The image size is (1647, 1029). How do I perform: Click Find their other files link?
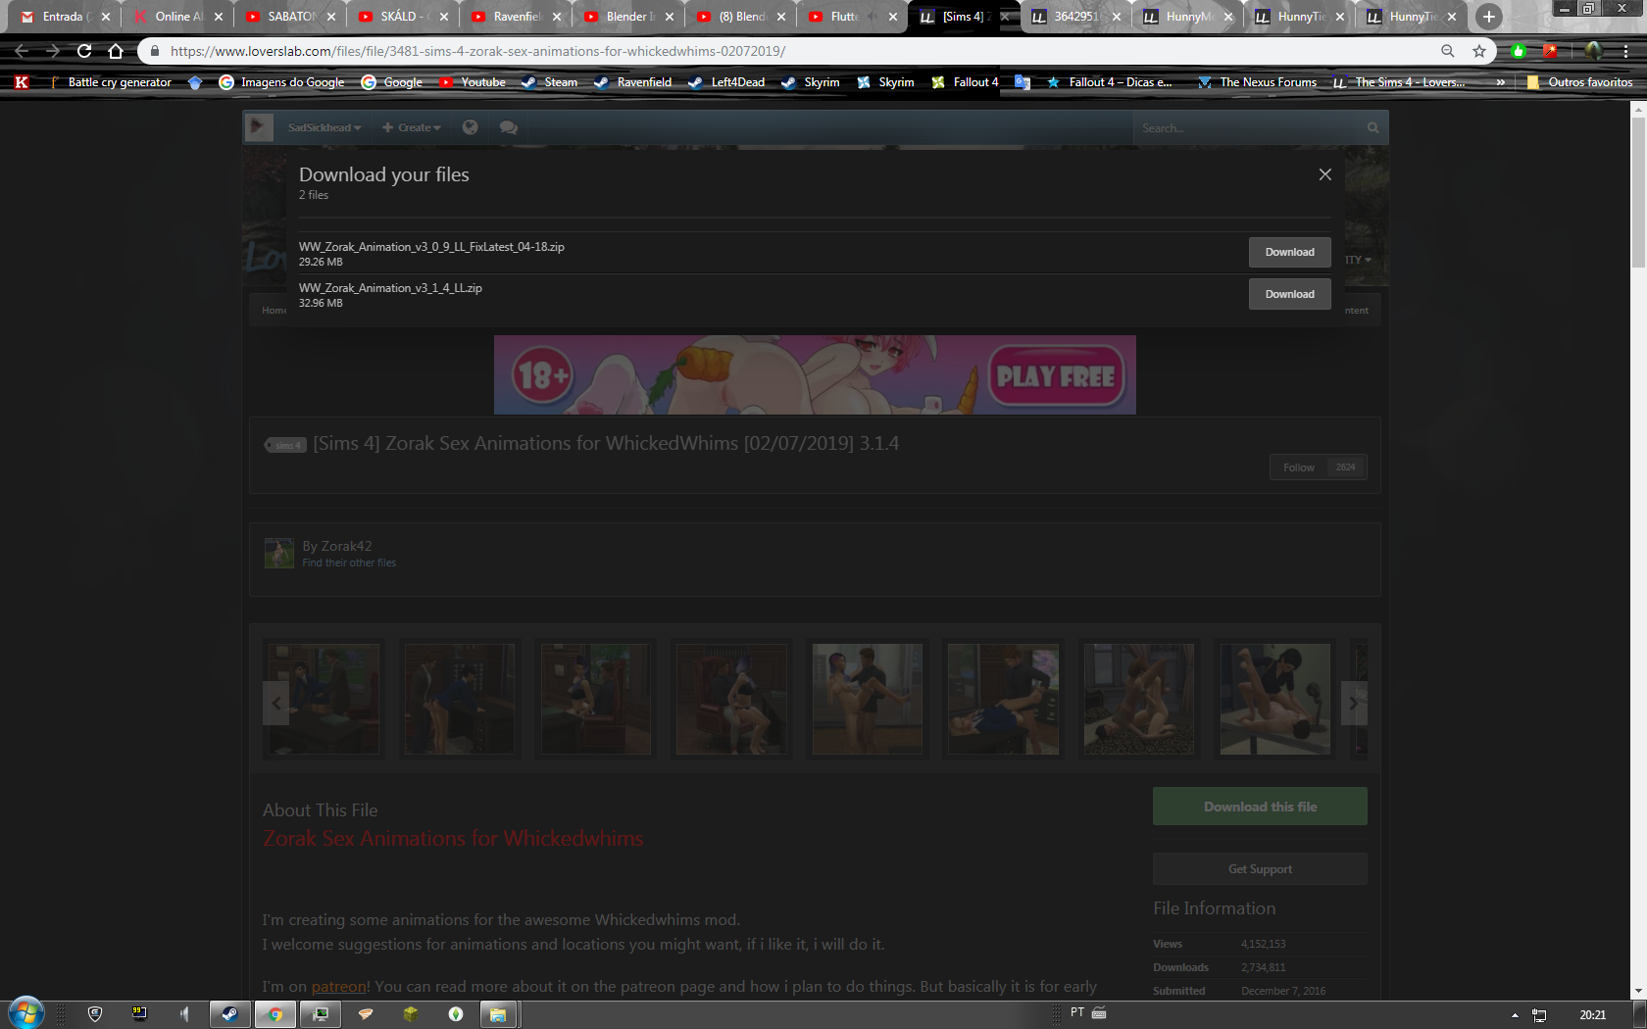pyautogui.click(x=349, y=563)
